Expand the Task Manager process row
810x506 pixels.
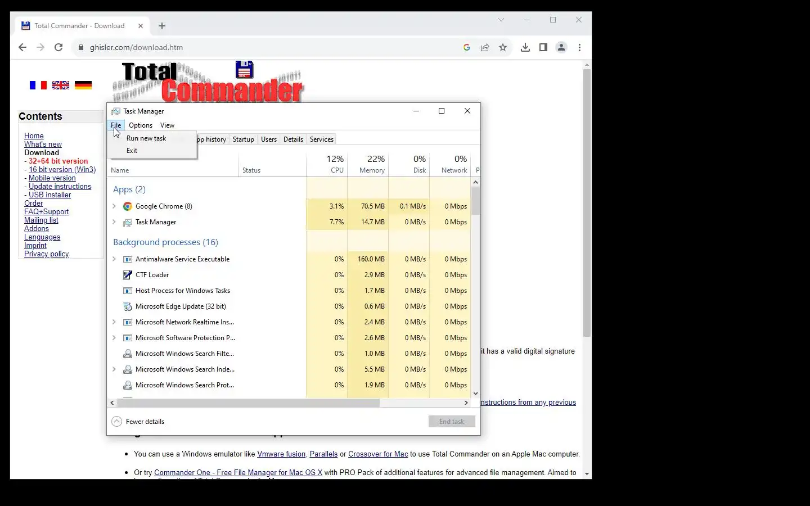coord(114,222)
